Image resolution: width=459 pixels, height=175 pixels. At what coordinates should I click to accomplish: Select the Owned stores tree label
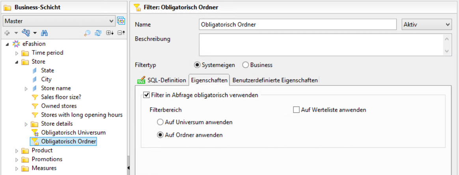point(59,106)
